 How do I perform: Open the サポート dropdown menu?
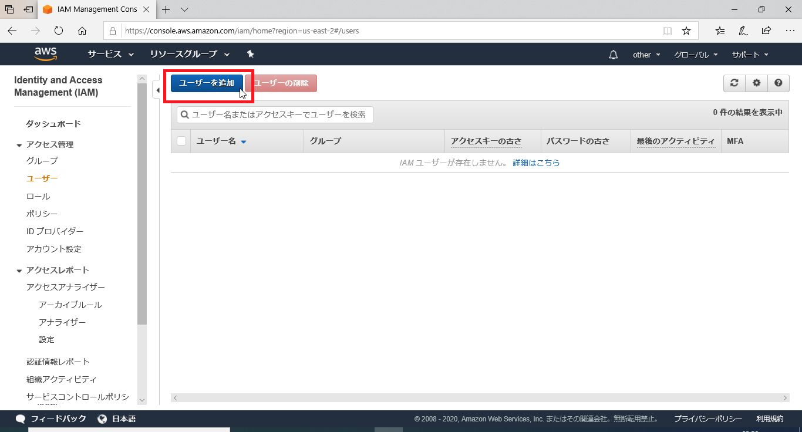tap(750, 55)
